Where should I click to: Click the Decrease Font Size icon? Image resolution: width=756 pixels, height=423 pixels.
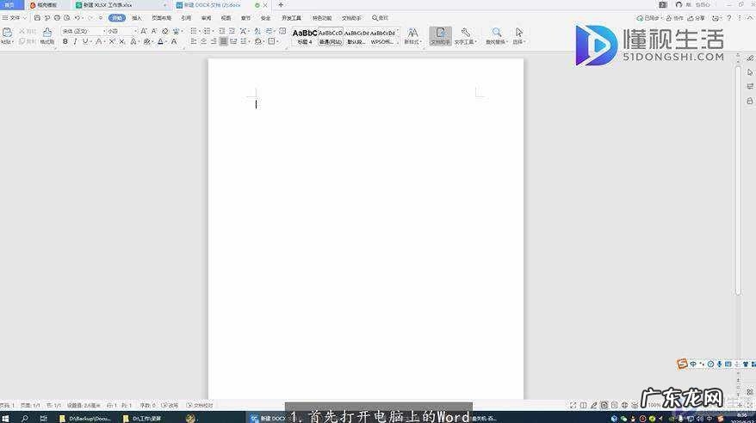(154, 31)
